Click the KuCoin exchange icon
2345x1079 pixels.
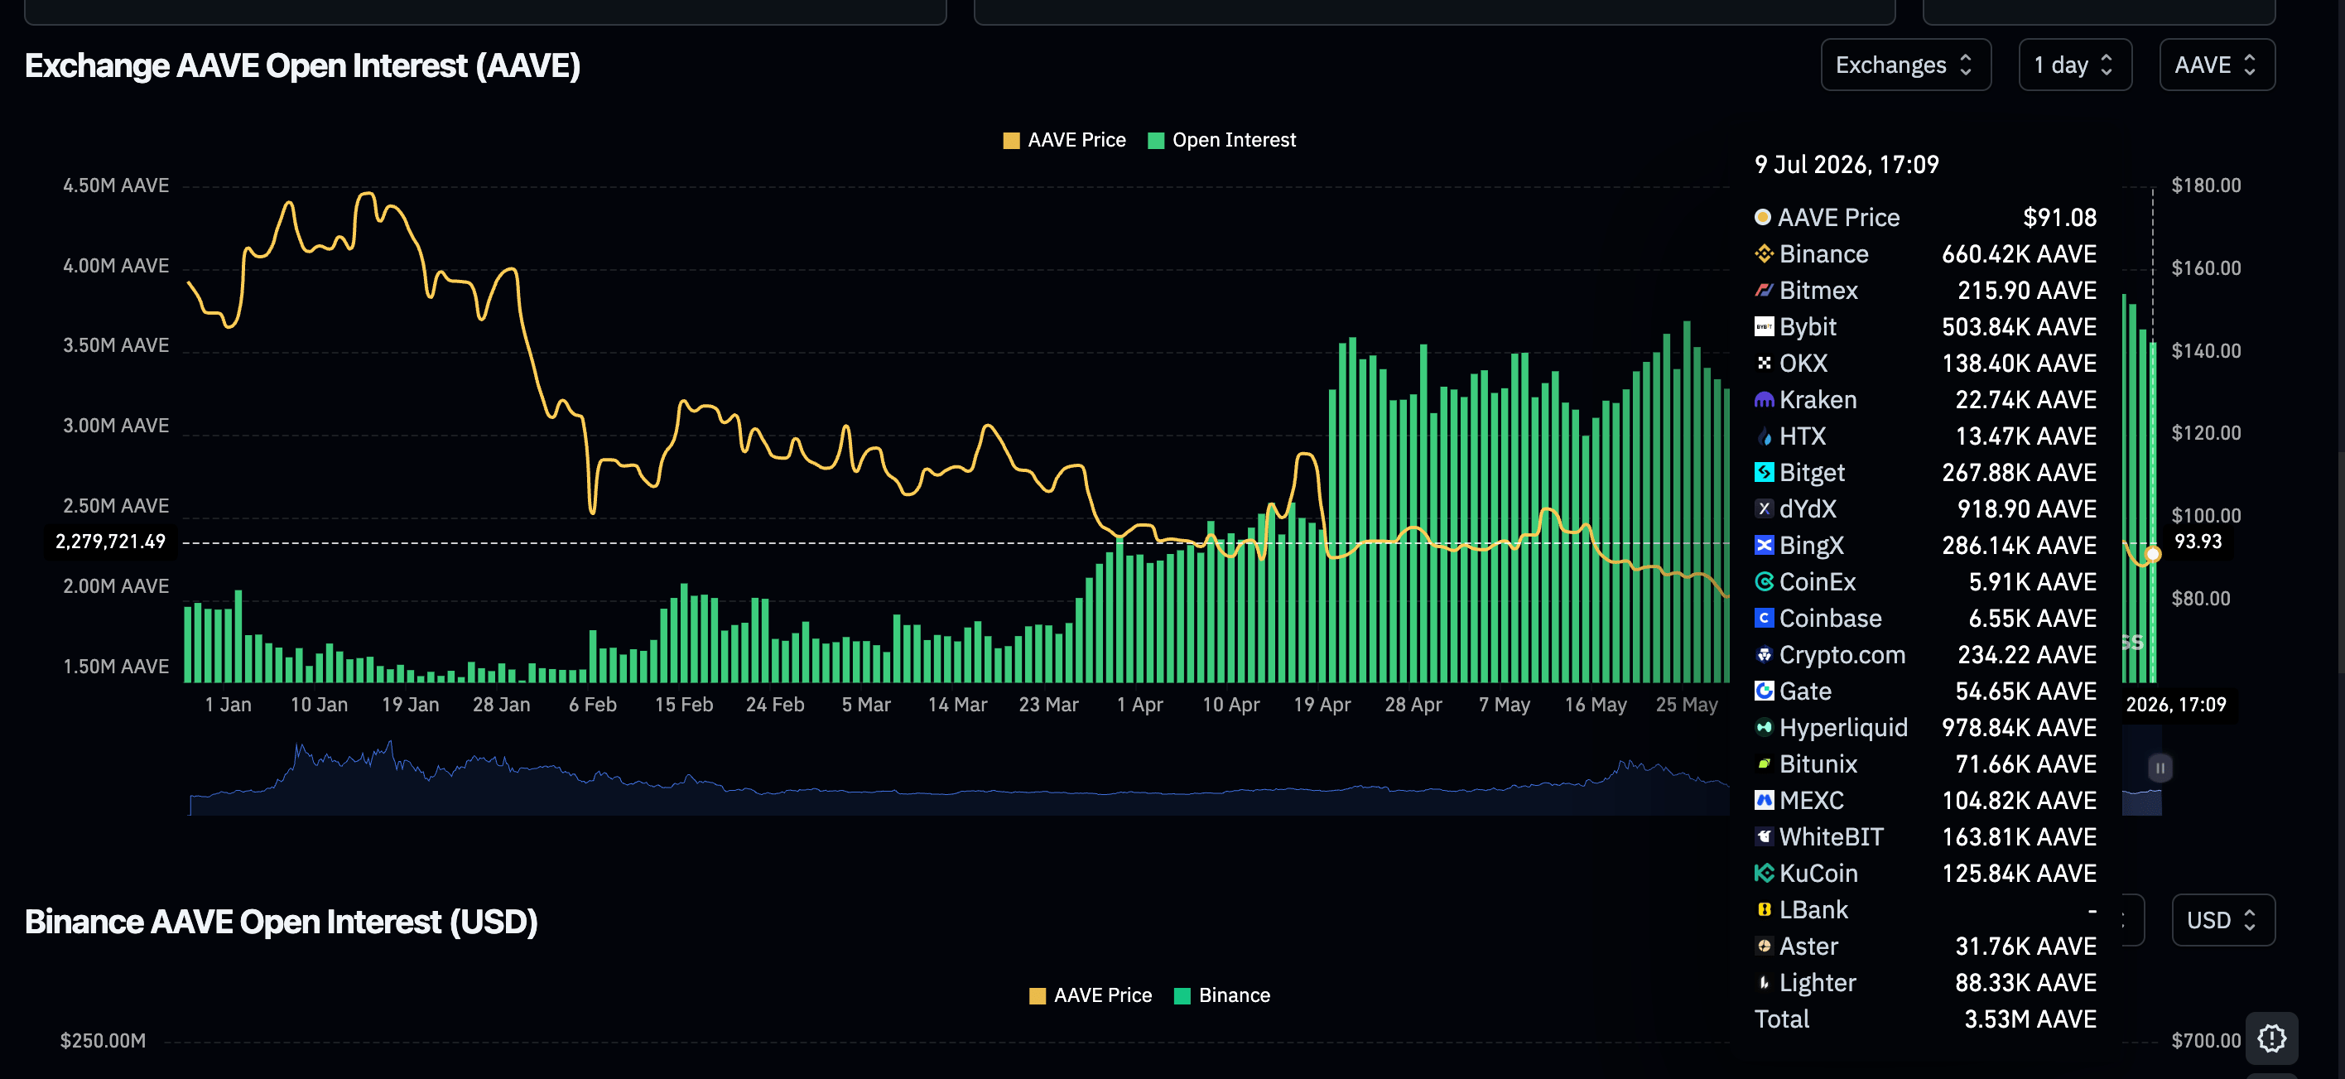pyautogui.click(x=1763, y=873)
